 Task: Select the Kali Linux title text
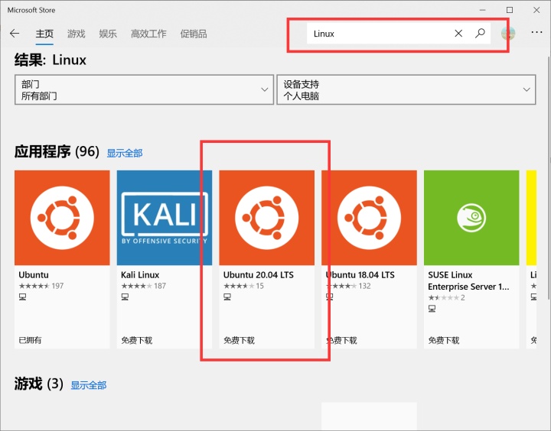pos(140,275)
